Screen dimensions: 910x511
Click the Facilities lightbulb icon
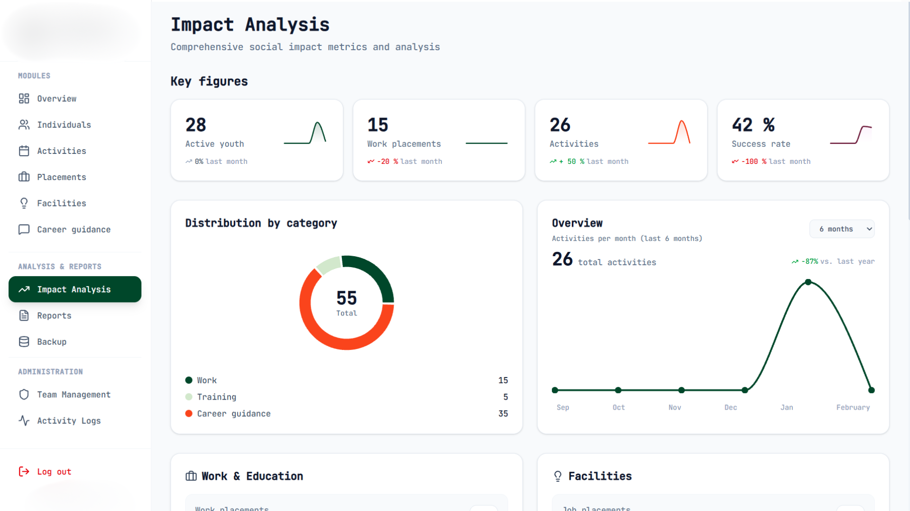[x=24, y=203]
